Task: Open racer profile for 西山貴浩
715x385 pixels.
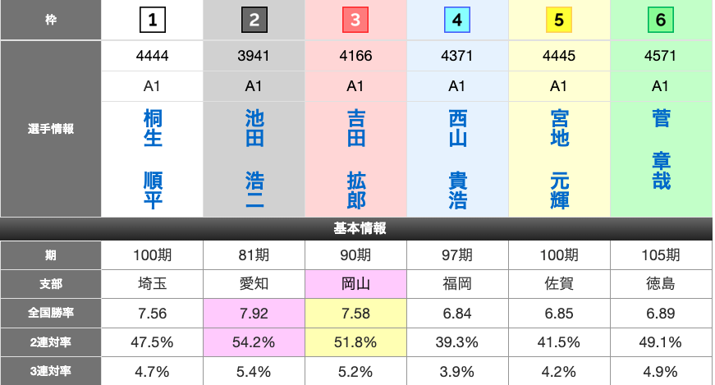Action: 457,159
